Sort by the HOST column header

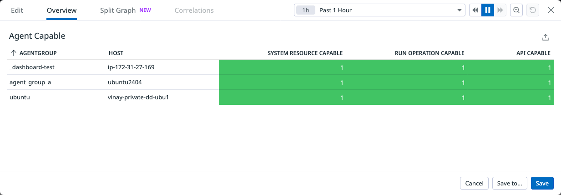click(116, 53)
